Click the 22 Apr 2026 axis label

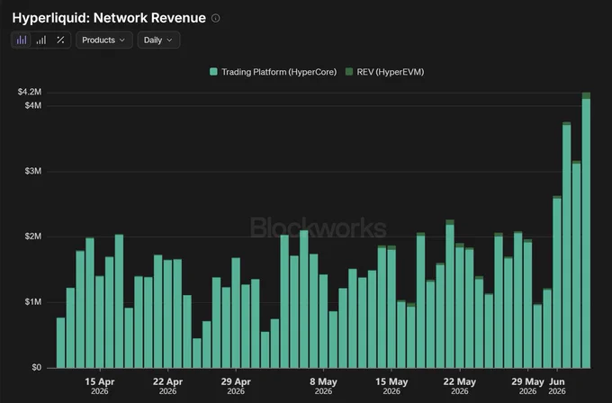pyautogui.click(x=167, y=386)
